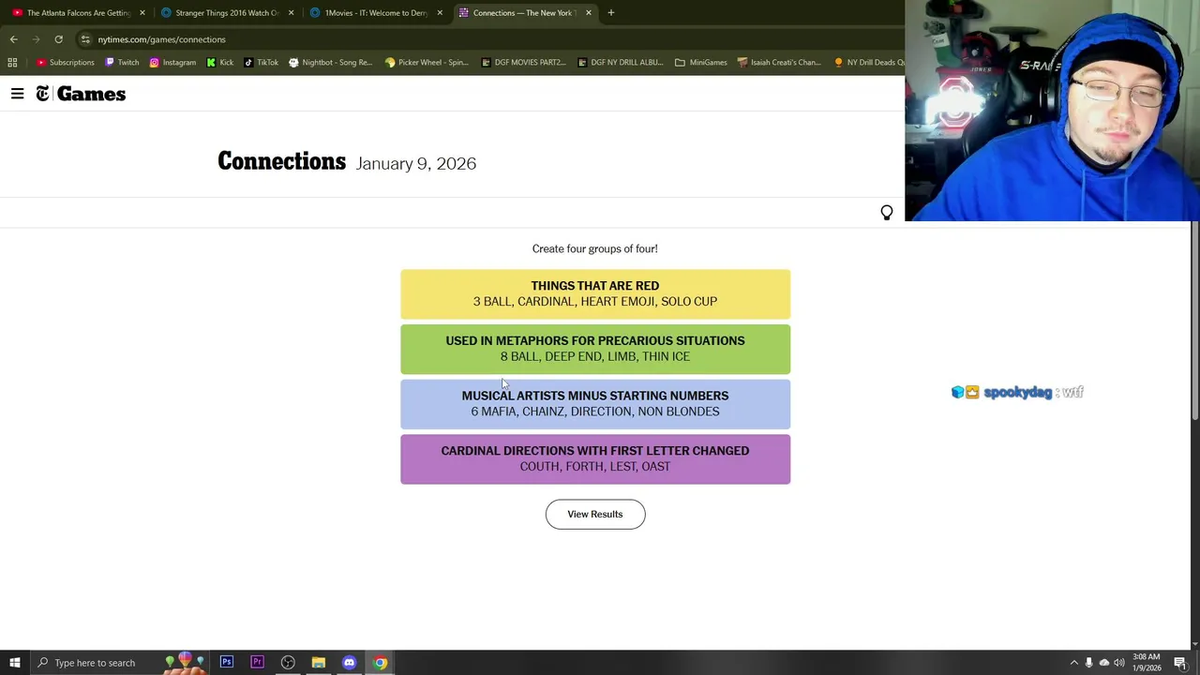Reload the page with the refresh icon
The height and width of the screenshot is (675, 1200).
click(58, 39)
